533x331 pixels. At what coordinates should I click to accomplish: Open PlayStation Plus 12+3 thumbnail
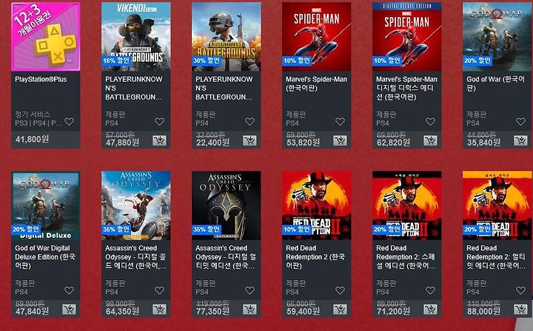46,37
